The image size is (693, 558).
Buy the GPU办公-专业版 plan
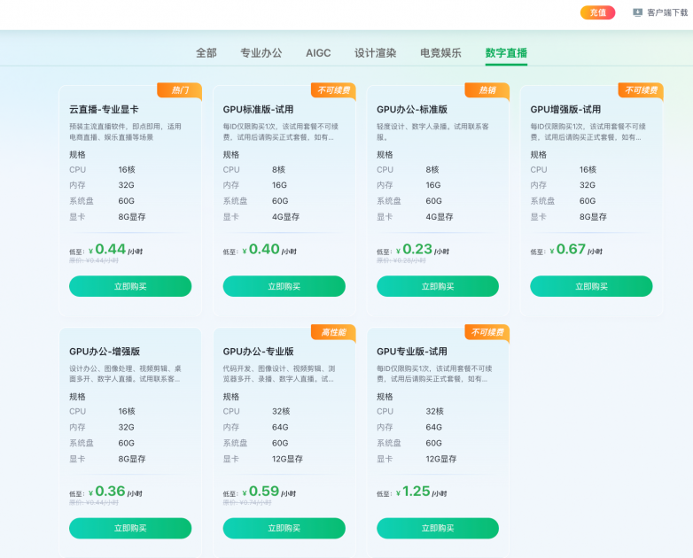(x=284, y=528)
